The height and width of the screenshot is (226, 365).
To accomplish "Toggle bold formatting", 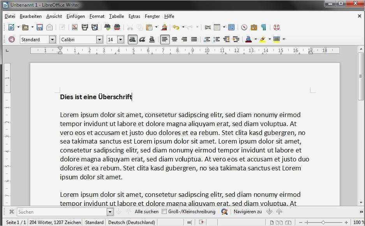I will [x=132, y=39].
